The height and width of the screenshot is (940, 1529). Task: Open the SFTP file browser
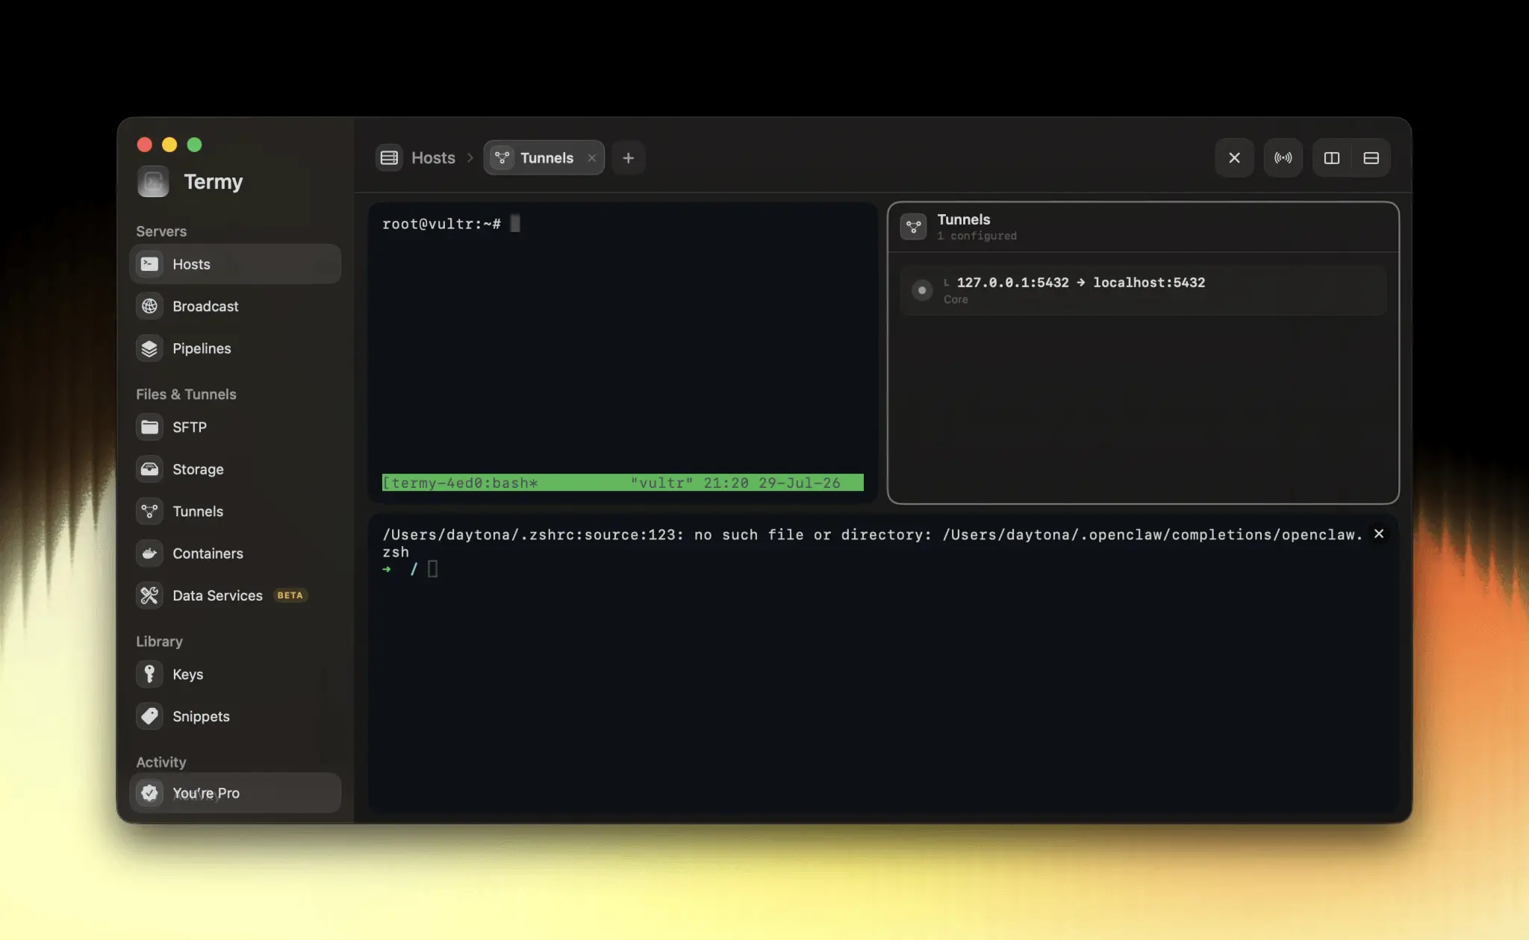point(234,427)
